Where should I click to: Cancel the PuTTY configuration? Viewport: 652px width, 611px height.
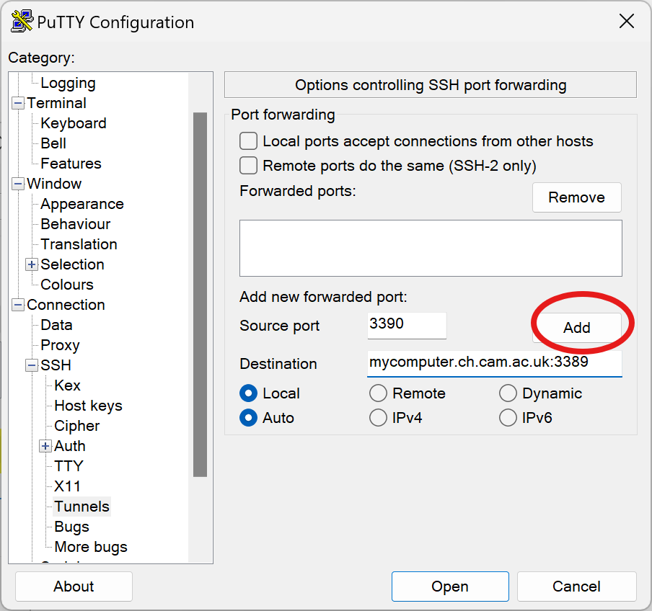[x=577, y=587]
